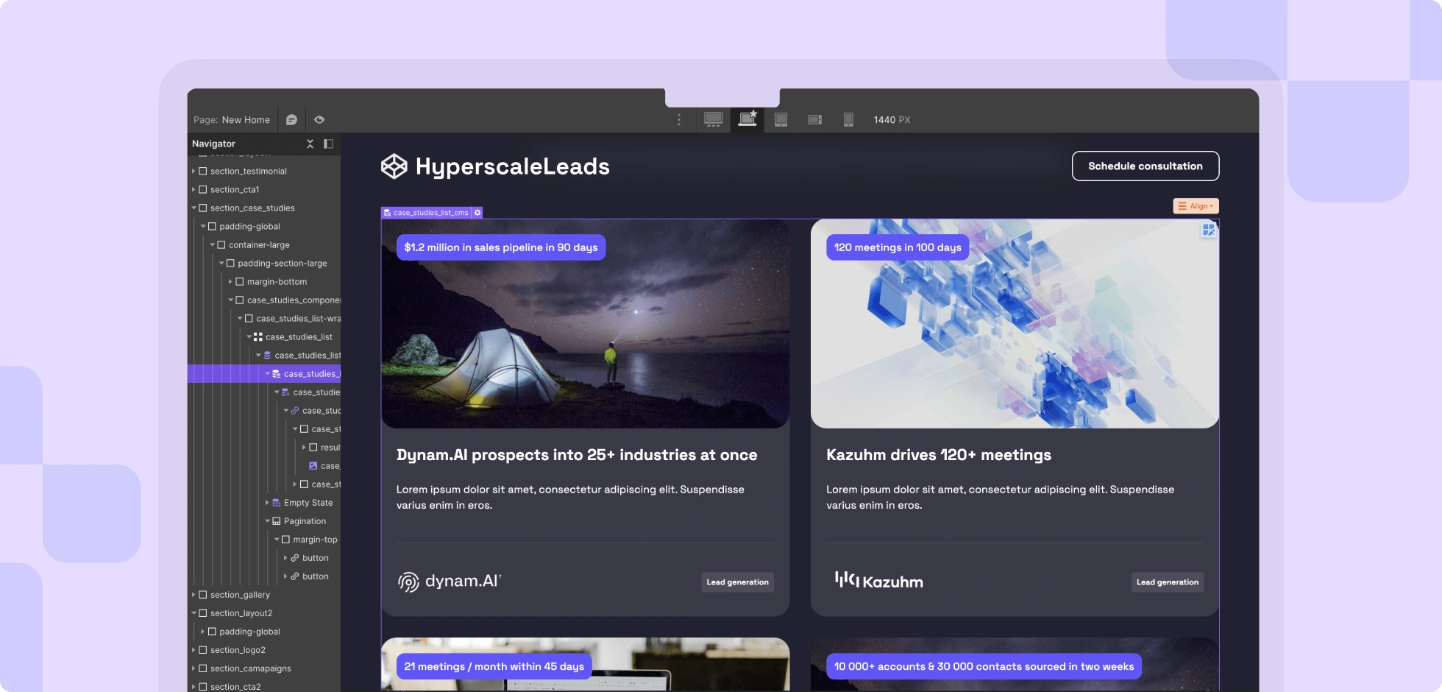
Task: Click the tent night-sky case study image
Action: click(585, 324)
